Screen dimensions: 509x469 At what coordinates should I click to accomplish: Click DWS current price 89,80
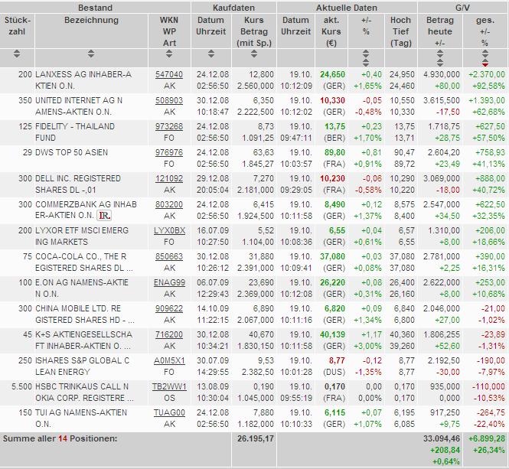tap(334, 152)
